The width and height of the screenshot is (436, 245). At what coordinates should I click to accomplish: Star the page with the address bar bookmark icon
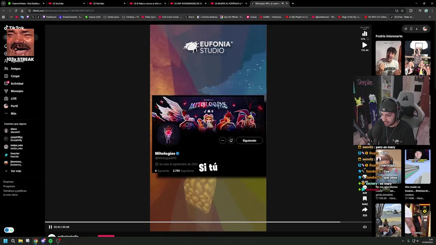402,11
